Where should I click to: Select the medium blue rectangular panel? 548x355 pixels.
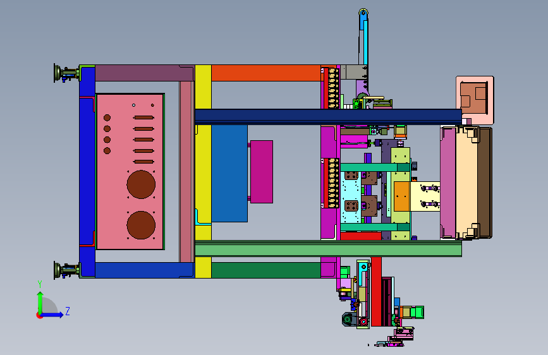pos(229,173)
